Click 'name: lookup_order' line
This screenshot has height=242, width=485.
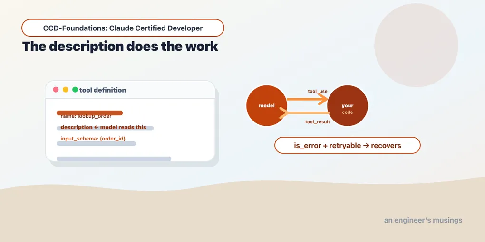[86, 116]
